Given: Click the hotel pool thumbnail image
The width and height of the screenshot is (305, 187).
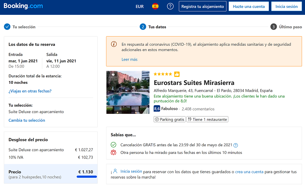Looking at the screenshot, I should pos(128,92).
